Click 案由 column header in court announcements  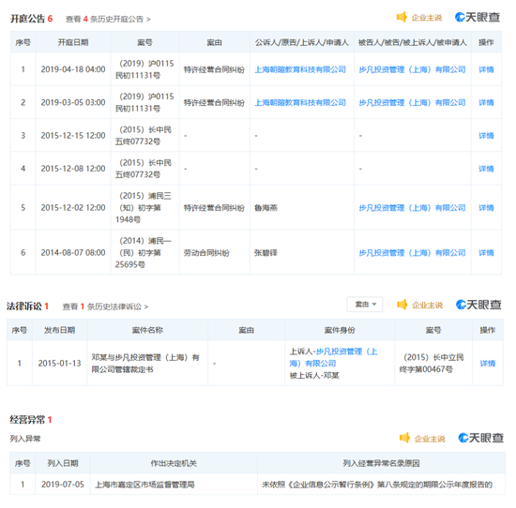214,42
